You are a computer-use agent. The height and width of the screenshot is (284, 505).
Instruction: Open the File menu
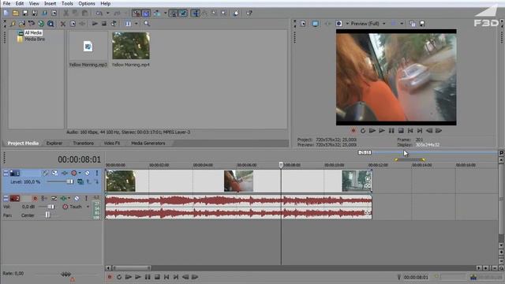point(6,3)
